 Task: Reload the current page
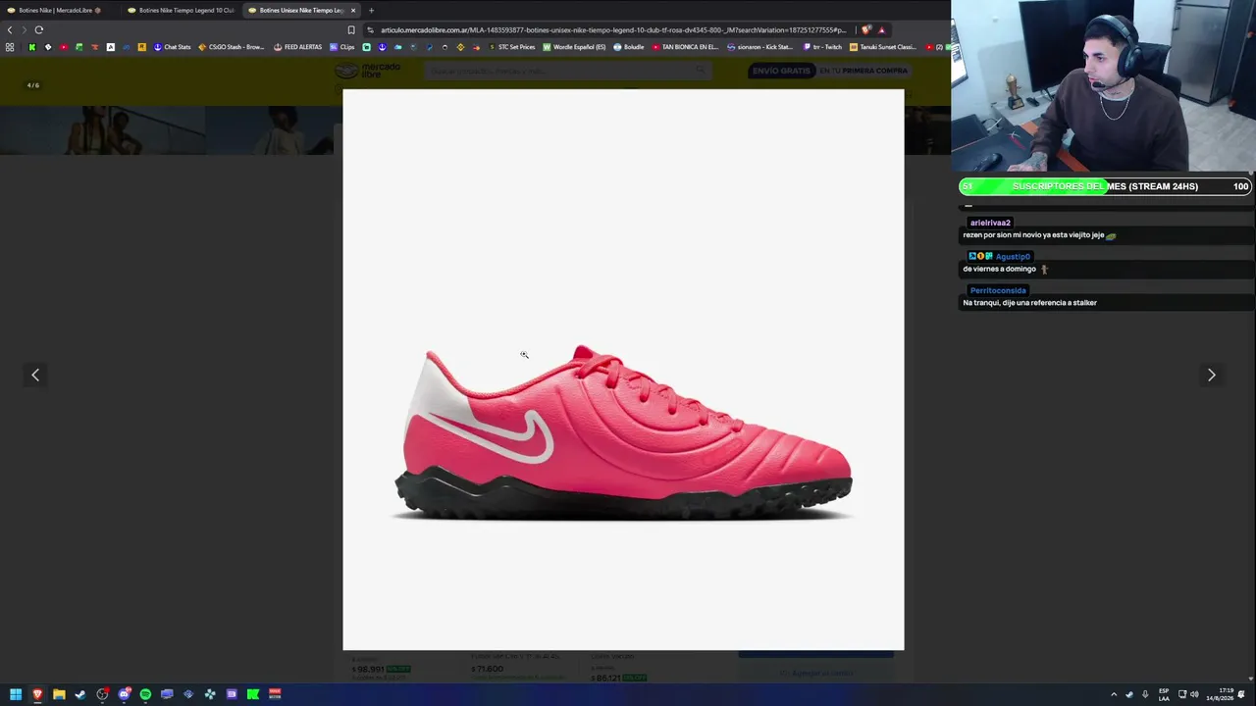tap(39, 29)
